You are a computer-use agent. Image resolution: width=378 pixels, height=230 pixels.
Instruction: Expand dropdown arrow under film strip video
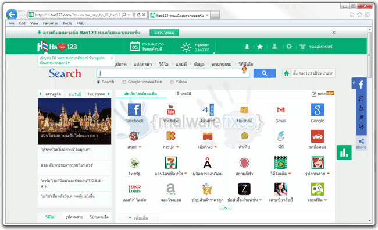pos(290,174)
